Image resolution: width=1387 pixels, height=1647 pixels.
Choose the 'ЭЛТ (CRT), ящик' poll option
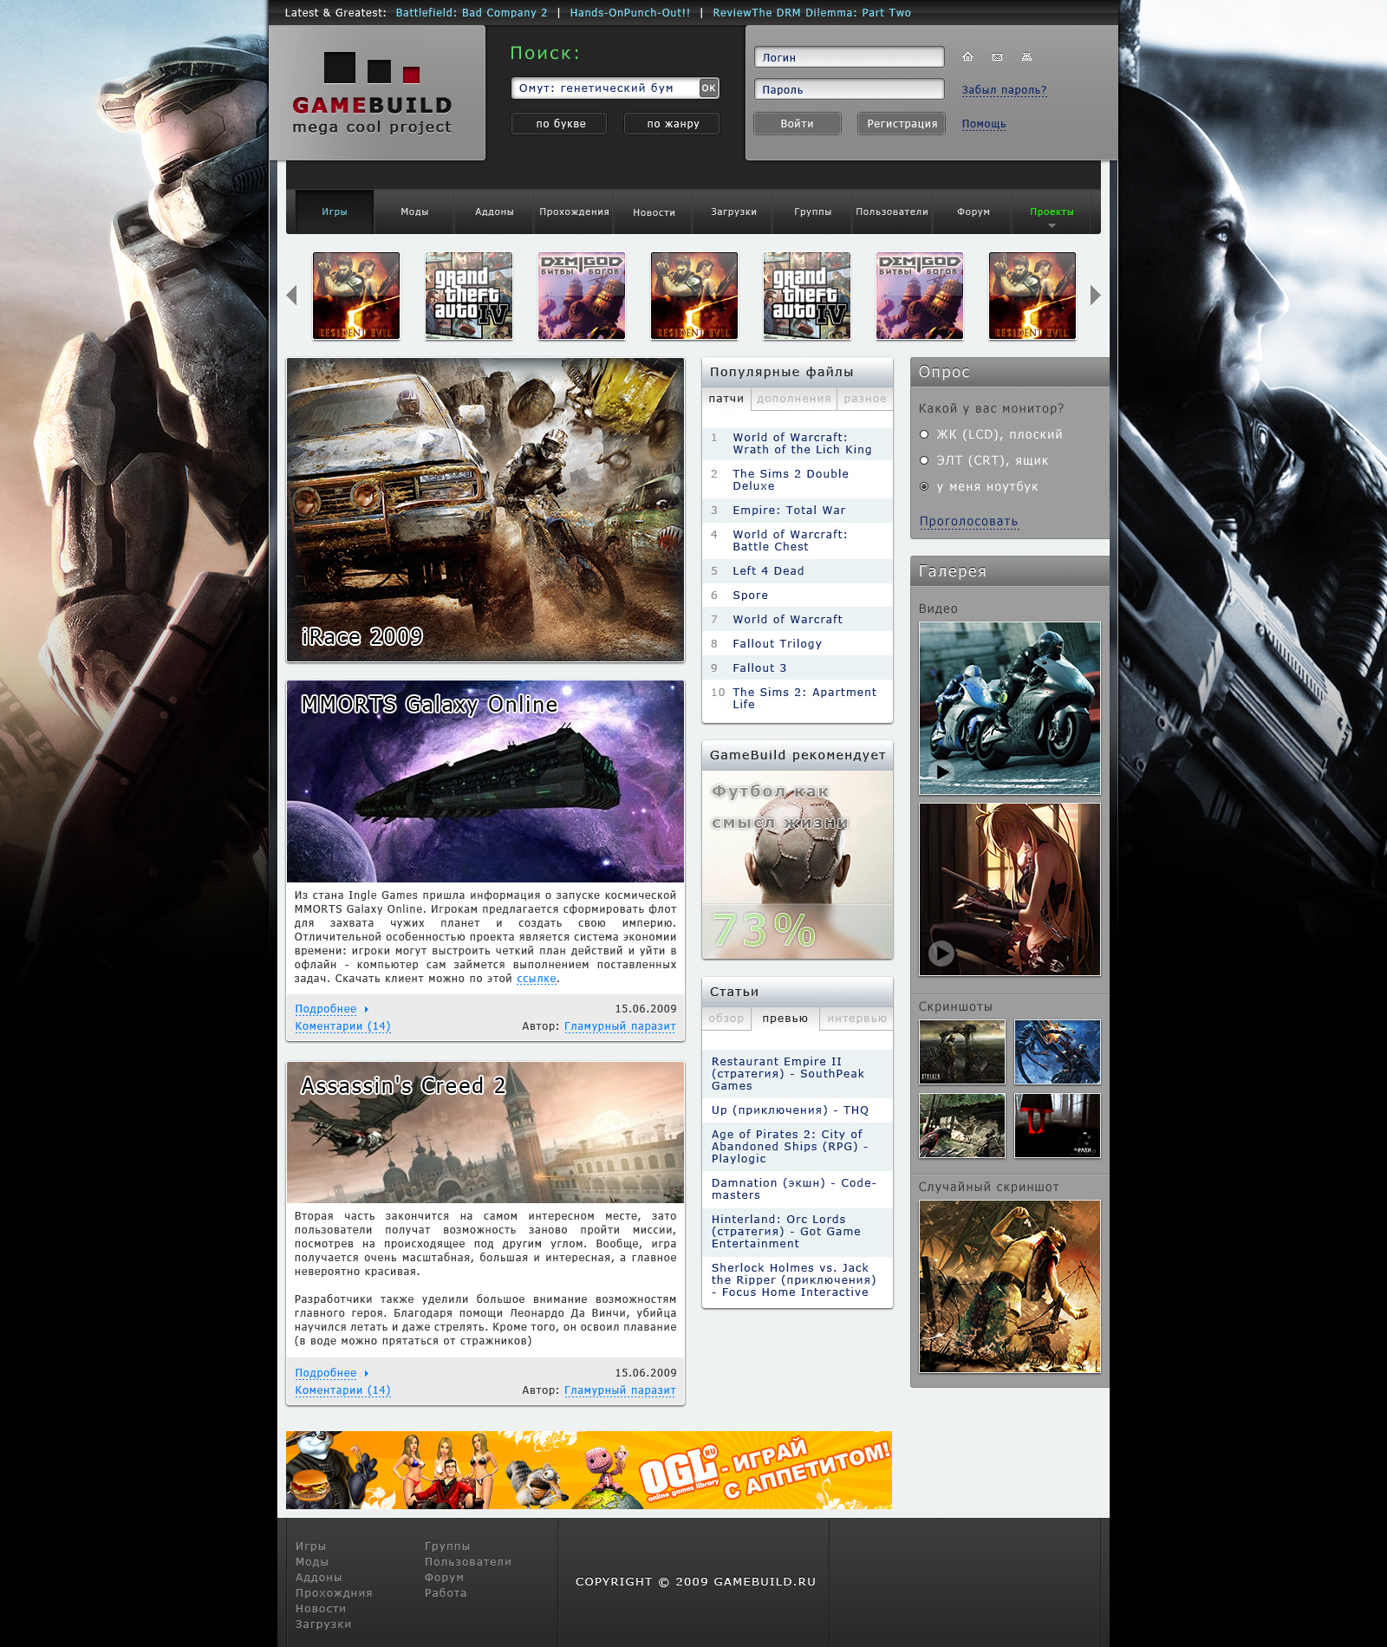[x=924, y=460]
